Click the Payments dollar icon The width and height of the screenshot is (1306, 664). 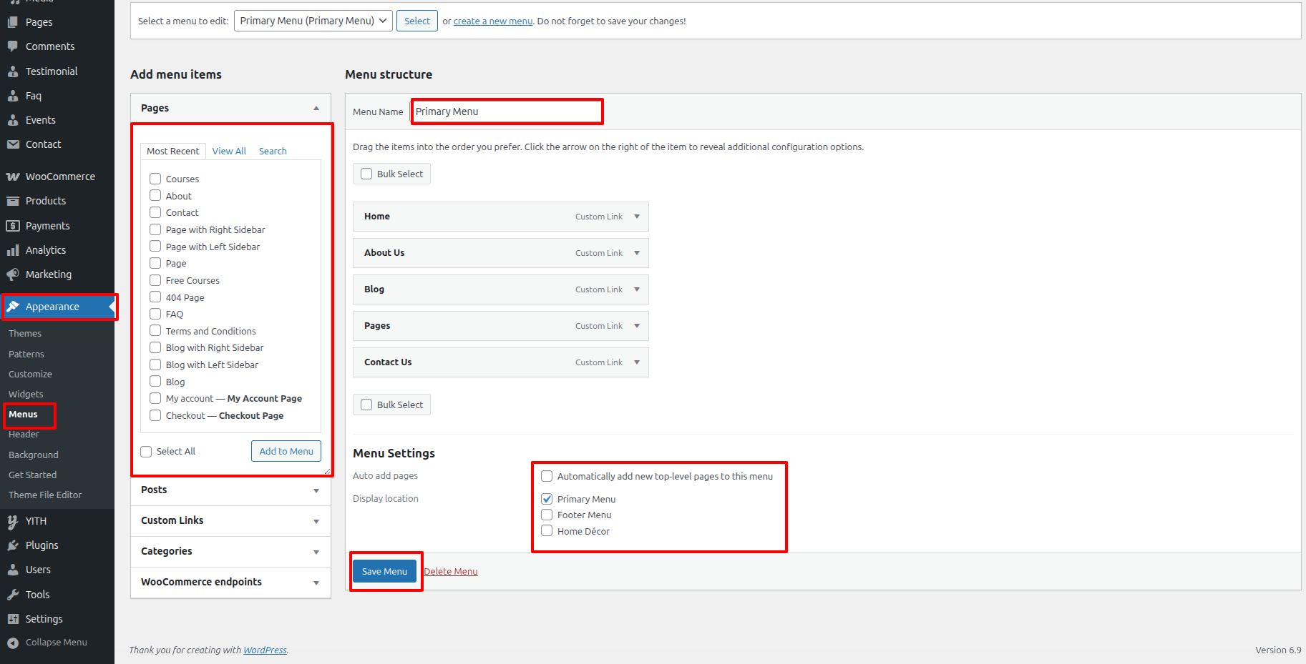[13, 226]
